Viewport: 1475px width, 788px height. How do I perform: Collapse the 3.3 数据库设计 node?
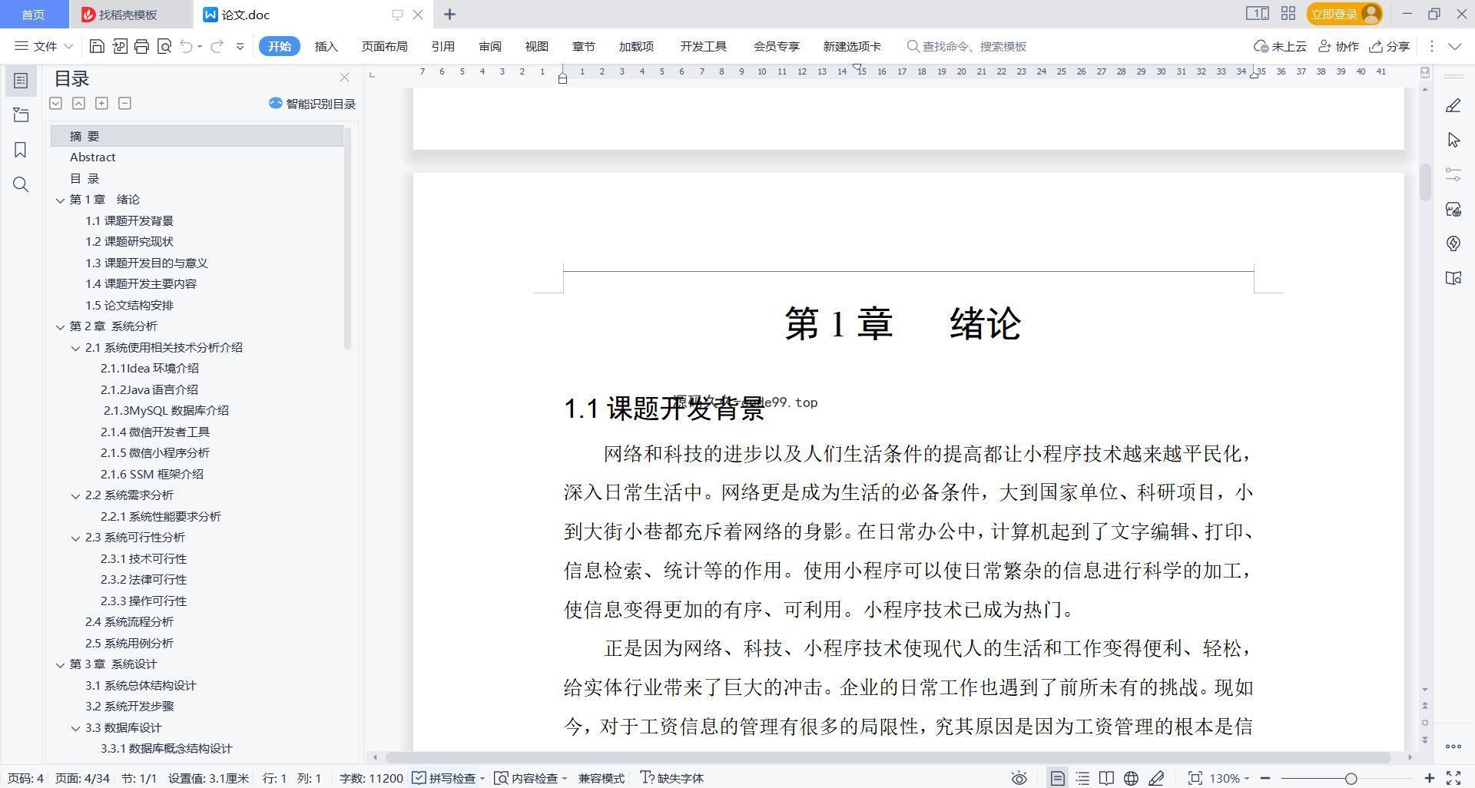tap(75, 728)
